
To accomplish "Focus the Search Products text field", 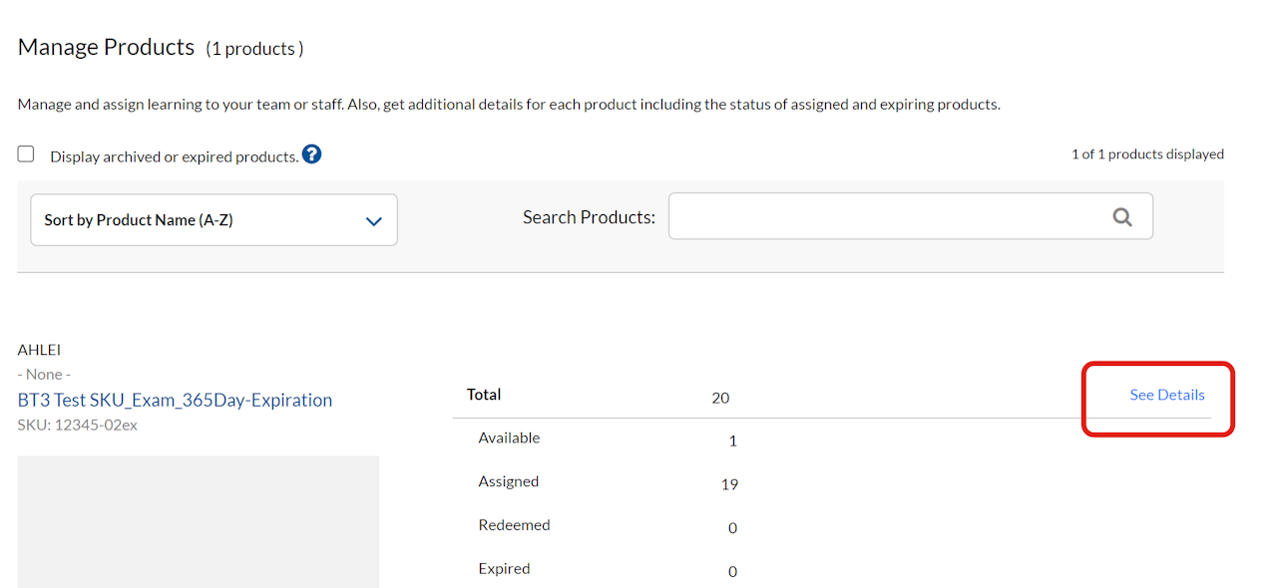I will (x=888, y=217).
